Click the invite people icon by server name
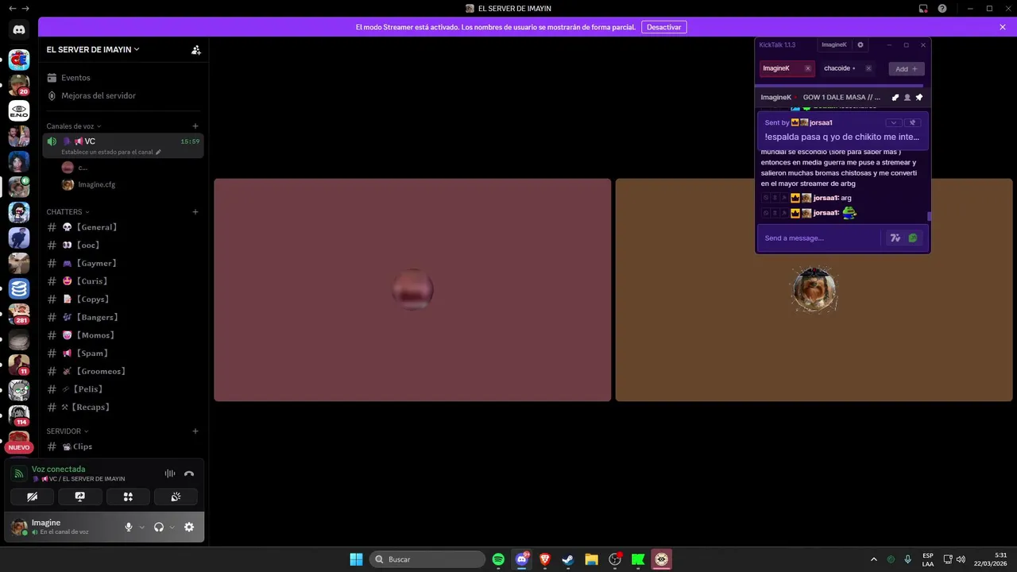 196,49
